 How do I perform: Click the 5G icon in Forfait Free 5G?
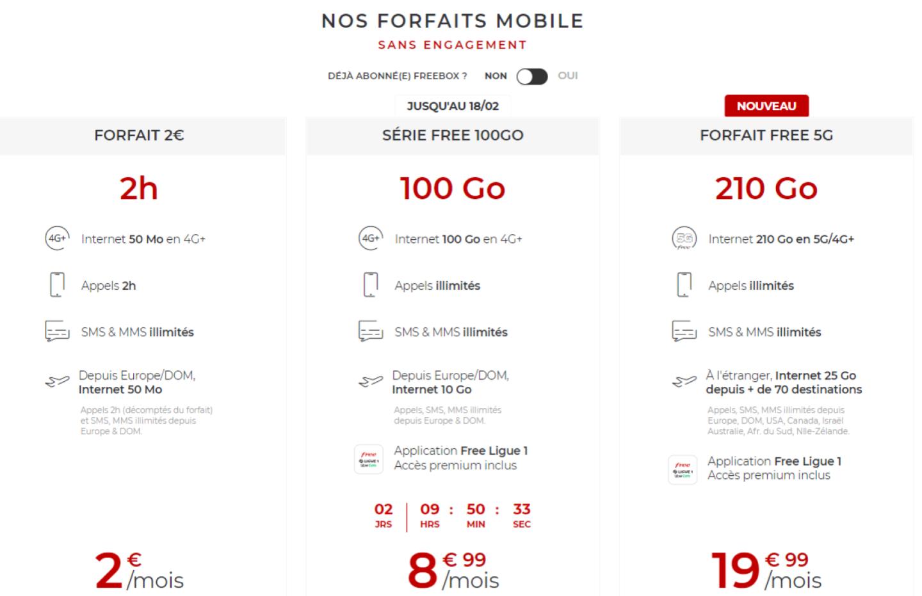(684, 239)
